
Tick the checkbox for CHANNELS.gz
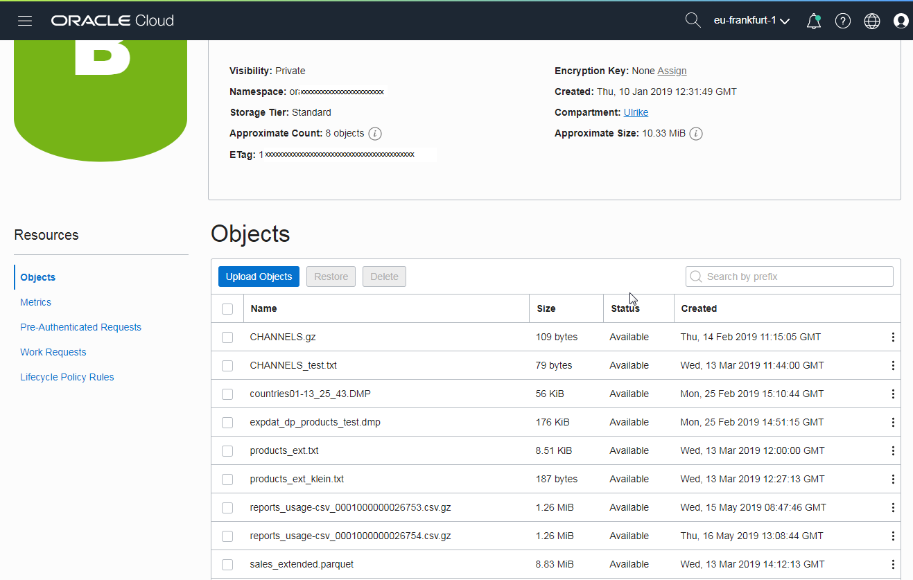[227, 337]
